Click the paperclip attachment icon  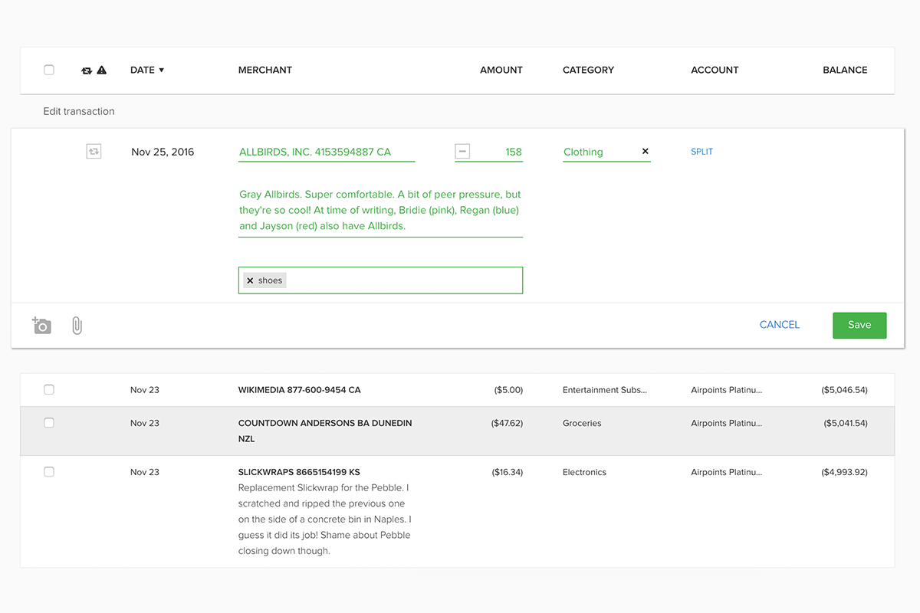pos(77,326)
